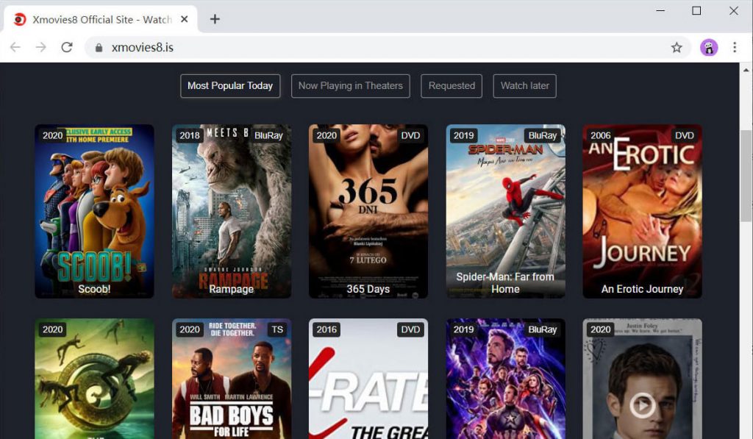The height and width of the screenshot is (439, 753).
Task: Open the Bad Boys for Life poster
Action: 232,379
